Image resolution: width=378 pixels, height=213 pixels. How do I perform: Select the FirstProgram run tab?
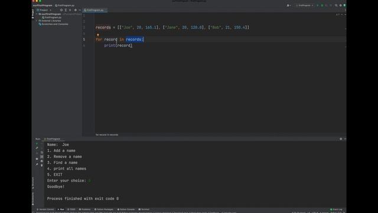(53, 139)
